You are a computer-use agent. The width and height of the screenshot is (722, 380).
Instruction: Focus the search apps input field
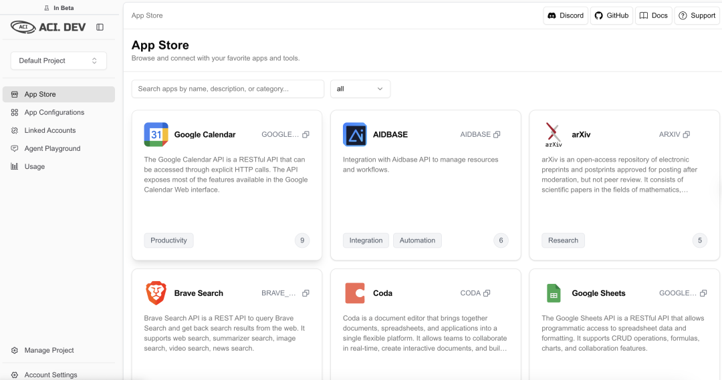tap(227, 89)
